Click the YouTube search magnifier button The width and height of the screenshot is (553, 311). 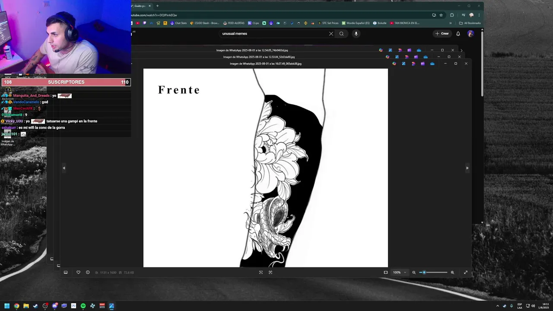click(342, 34)
